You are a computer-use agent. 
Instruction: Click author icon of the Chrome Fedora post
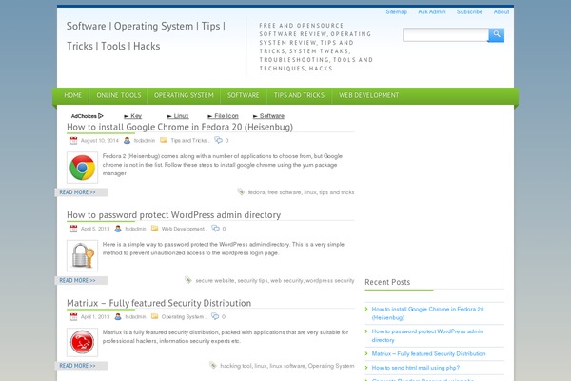tap(127, 140)
